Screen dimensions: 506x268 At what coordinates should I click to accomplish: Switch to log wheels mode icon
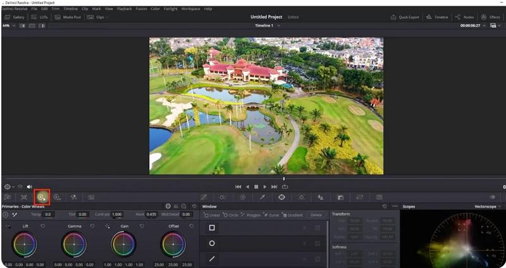click(183, 206)
